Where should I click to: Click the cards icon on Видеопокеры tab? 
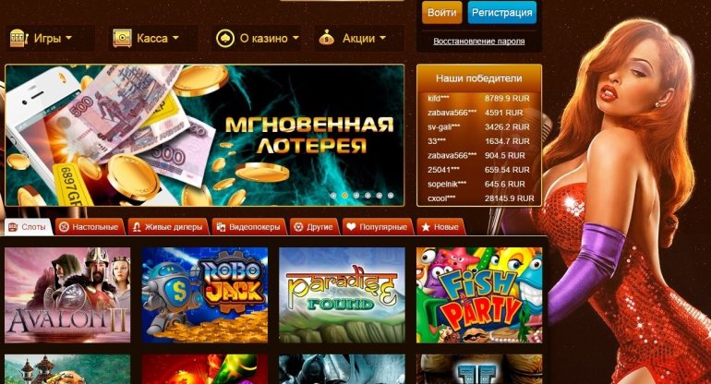pyautogui.click(x=221, y=227)
